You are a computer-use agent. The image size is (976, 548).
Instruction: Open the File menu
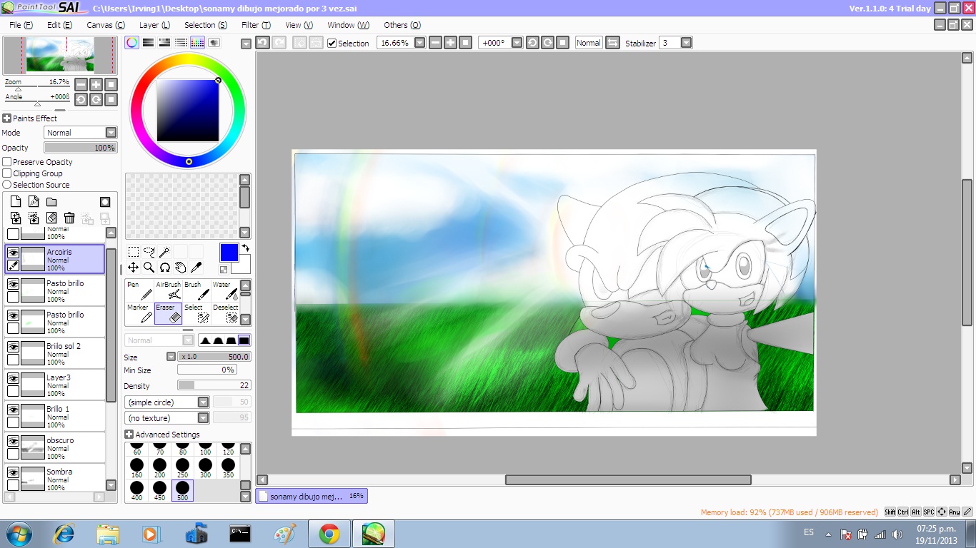(x=21, y=25)
